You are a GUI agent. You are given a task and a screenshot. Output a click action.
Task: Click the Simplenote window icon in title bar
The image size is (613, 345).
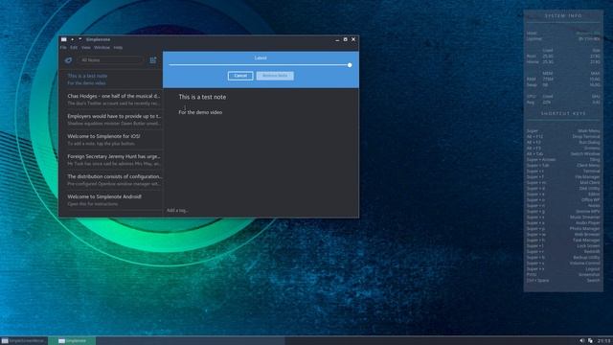tap(64, 39)
